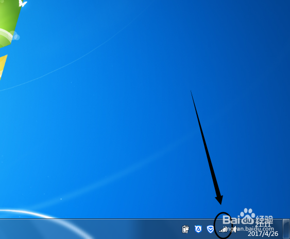290x239 pixels.
Task: Open the clock showing 21:11
Action: coord(263,225)
